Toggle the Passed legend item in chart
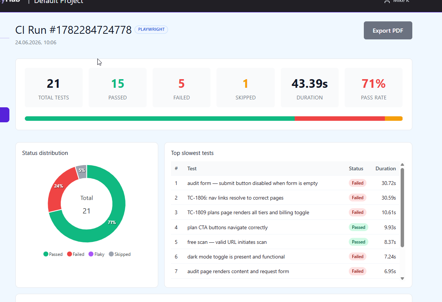 [53, 254]
